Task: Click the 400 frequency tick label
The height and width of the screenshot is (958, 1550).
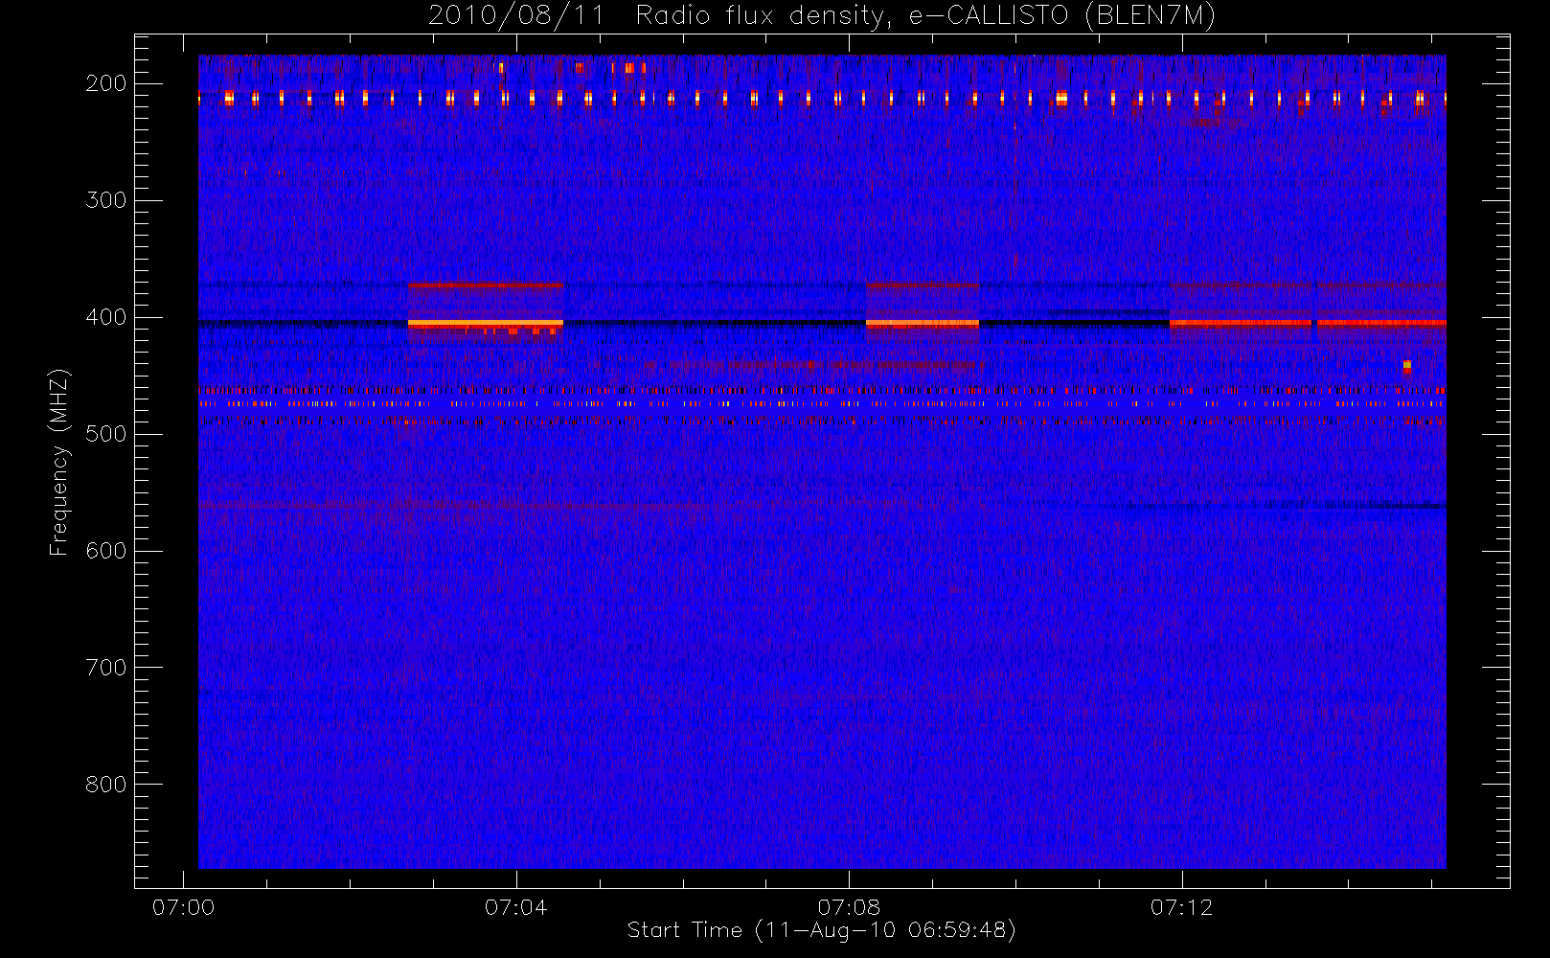Action: point(106,317)
